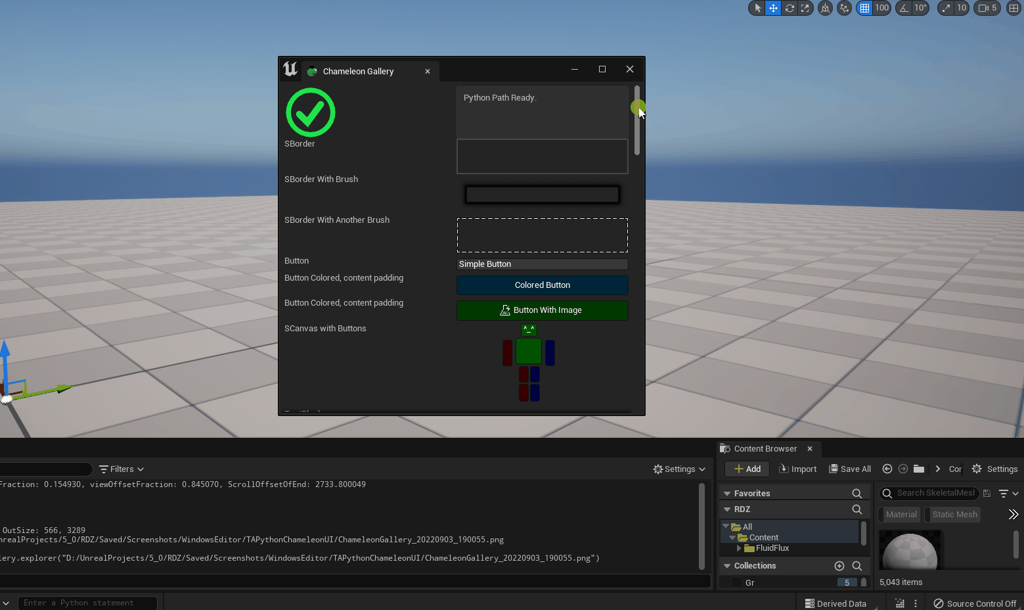
Task: Toggle surface snapping icon
Action: coord(845,8)
